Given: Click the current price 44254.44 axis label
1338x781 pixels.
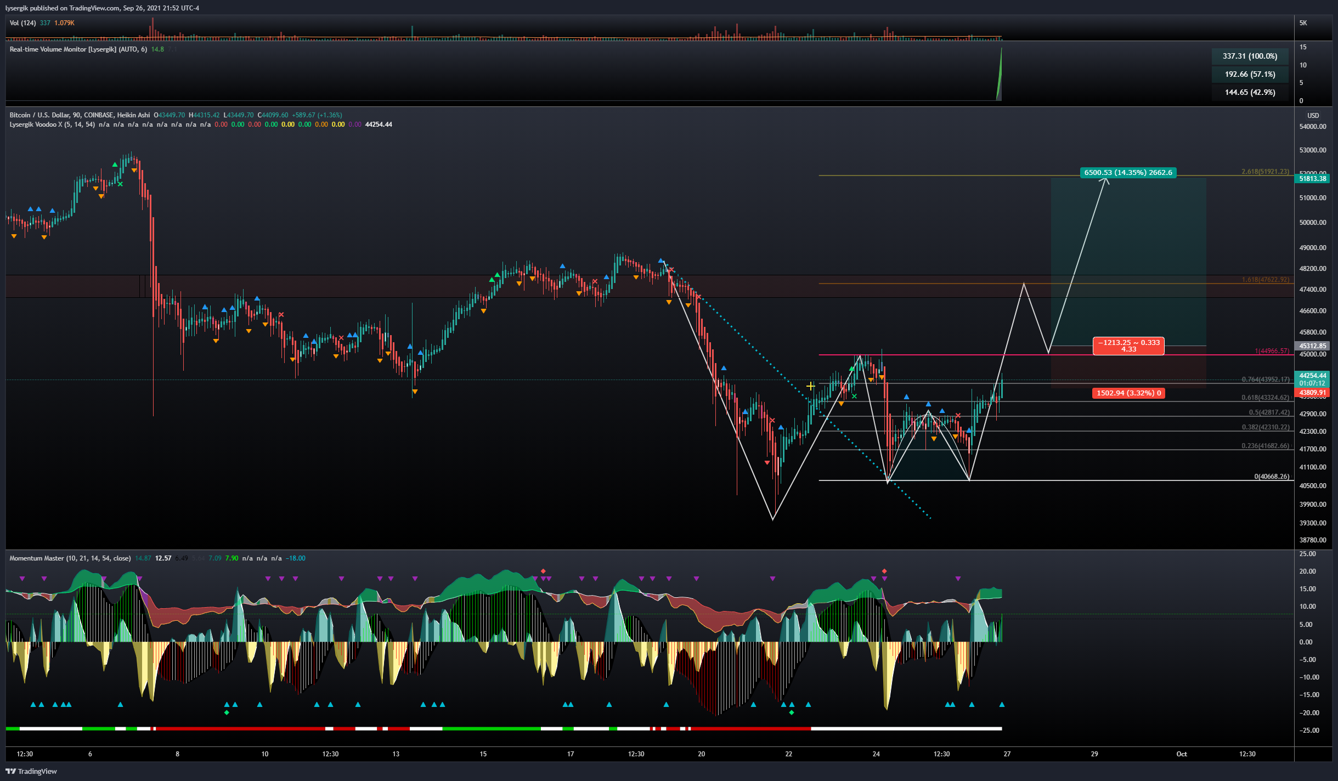Looking at the screenshot, I should pos(1312,376).
